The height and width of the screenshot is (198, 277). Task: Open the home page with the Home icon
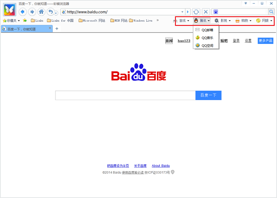42,12
